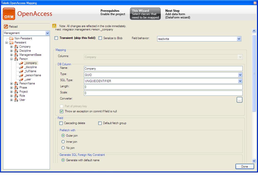Screen dimensions: 258x185
Task: Collapse the Person tree node
Action: tap(11, 59)
